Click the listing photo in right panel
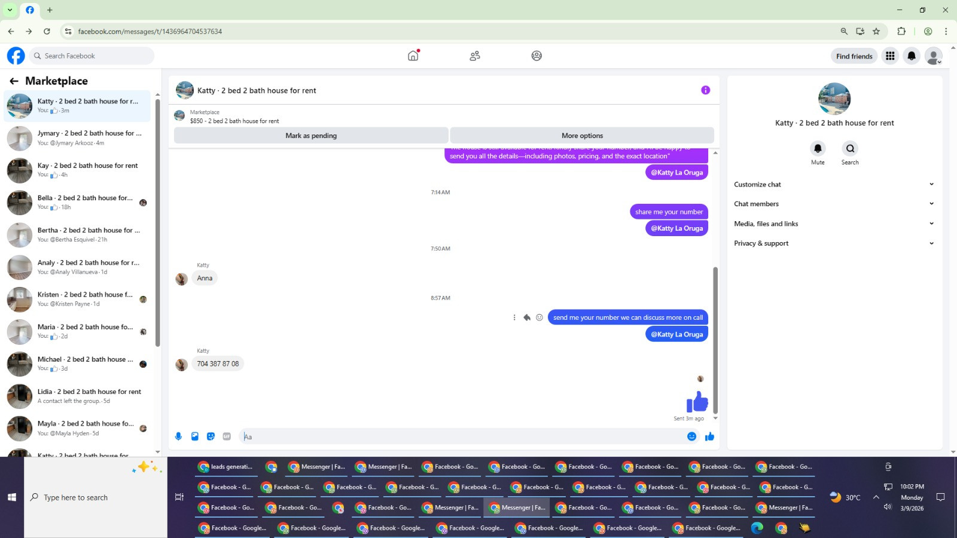This screenshot has height=538, width=957. (x=834, y=99)
